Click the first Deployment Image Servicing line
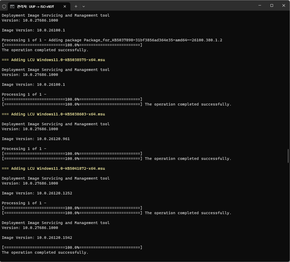 click(x=55, y=15)
